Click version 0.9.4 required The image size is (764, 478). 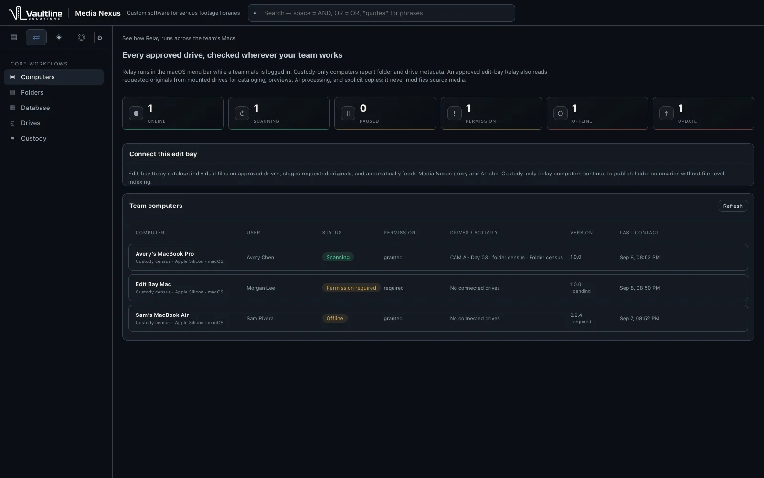tap(580, 318)
